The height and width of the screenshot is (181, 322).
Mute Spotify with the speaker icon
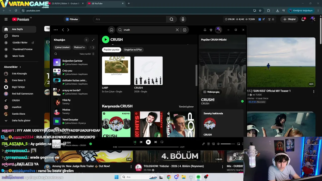(218, 144)
